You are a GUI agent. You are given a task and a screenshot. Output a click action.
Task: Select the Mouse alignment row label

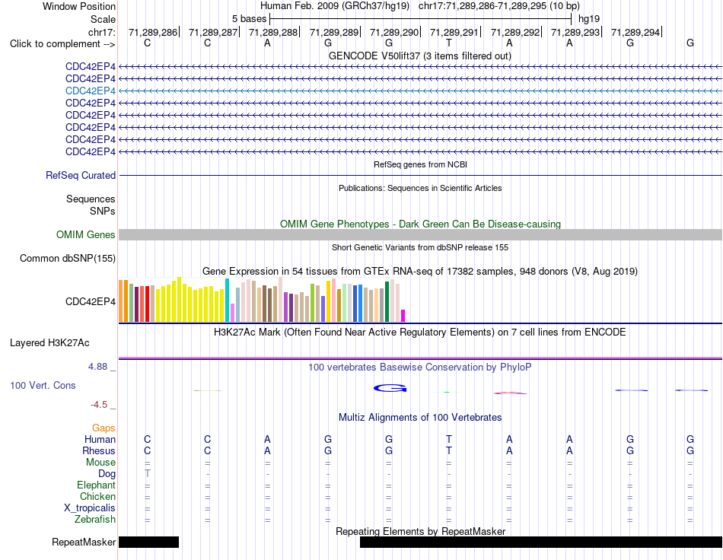coord(100,463)
